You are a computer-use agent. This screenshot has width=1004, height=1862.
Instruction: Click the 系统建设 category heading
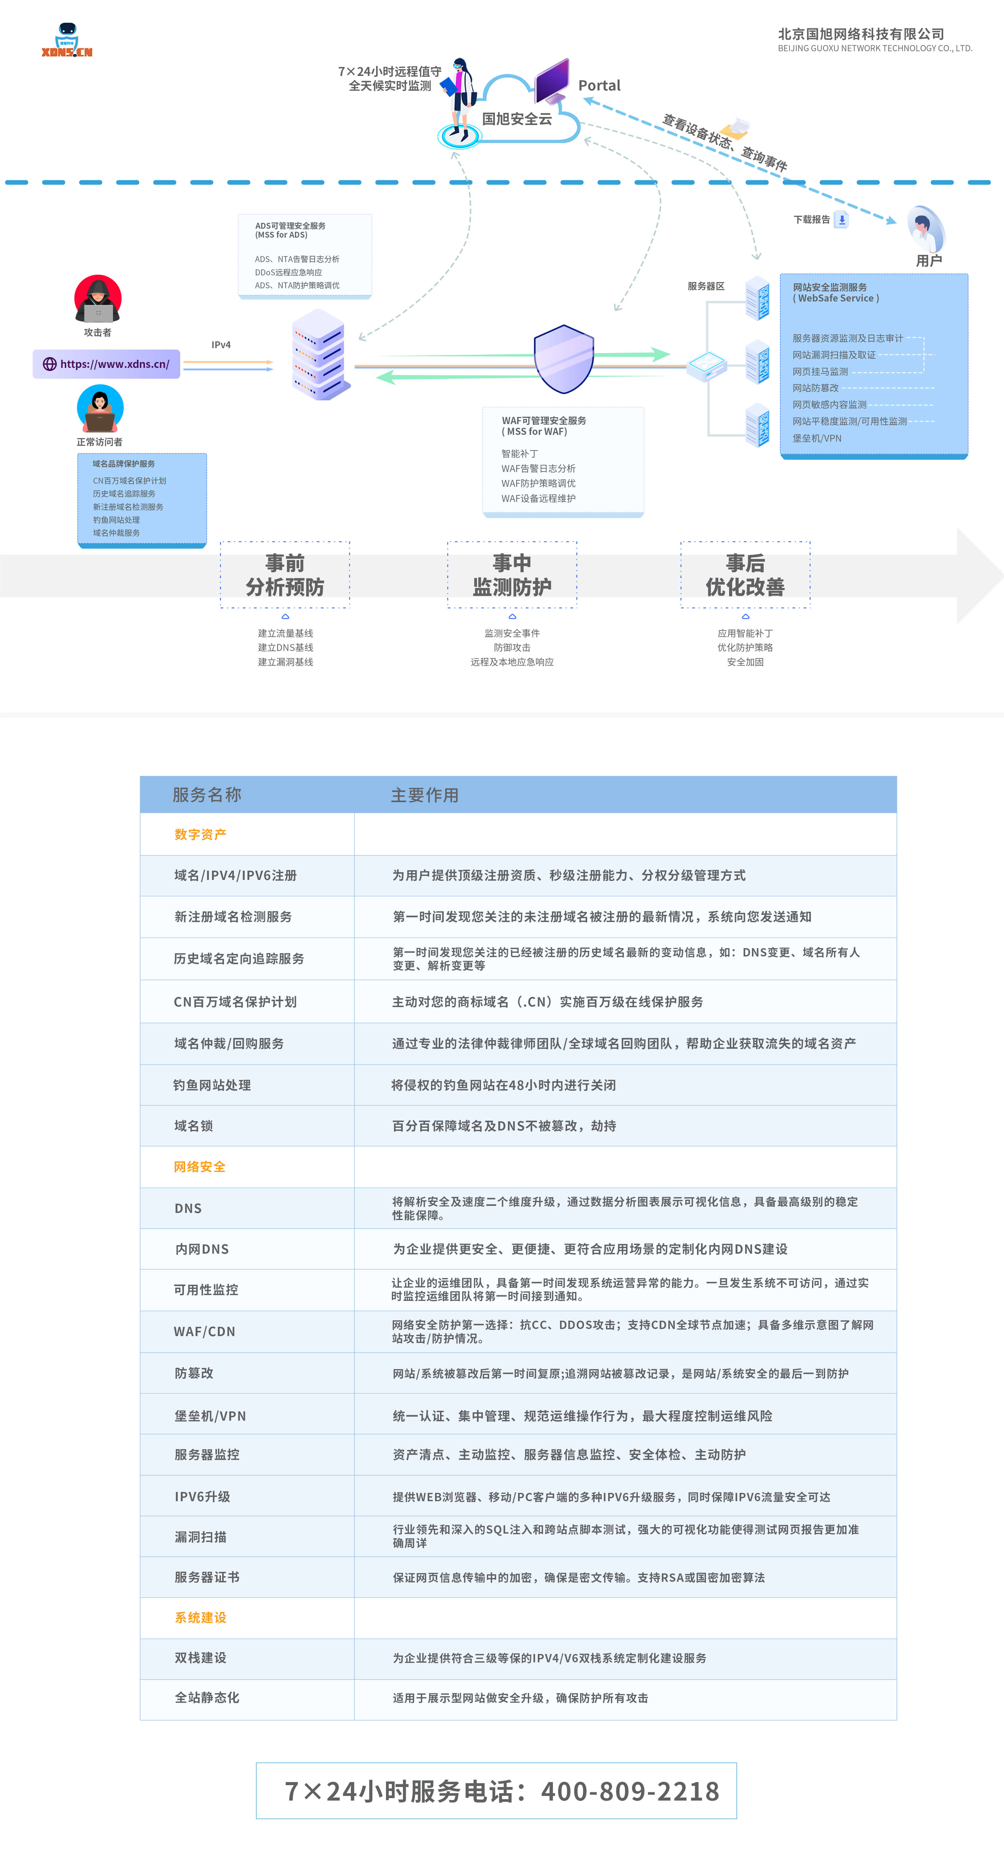200,1618
